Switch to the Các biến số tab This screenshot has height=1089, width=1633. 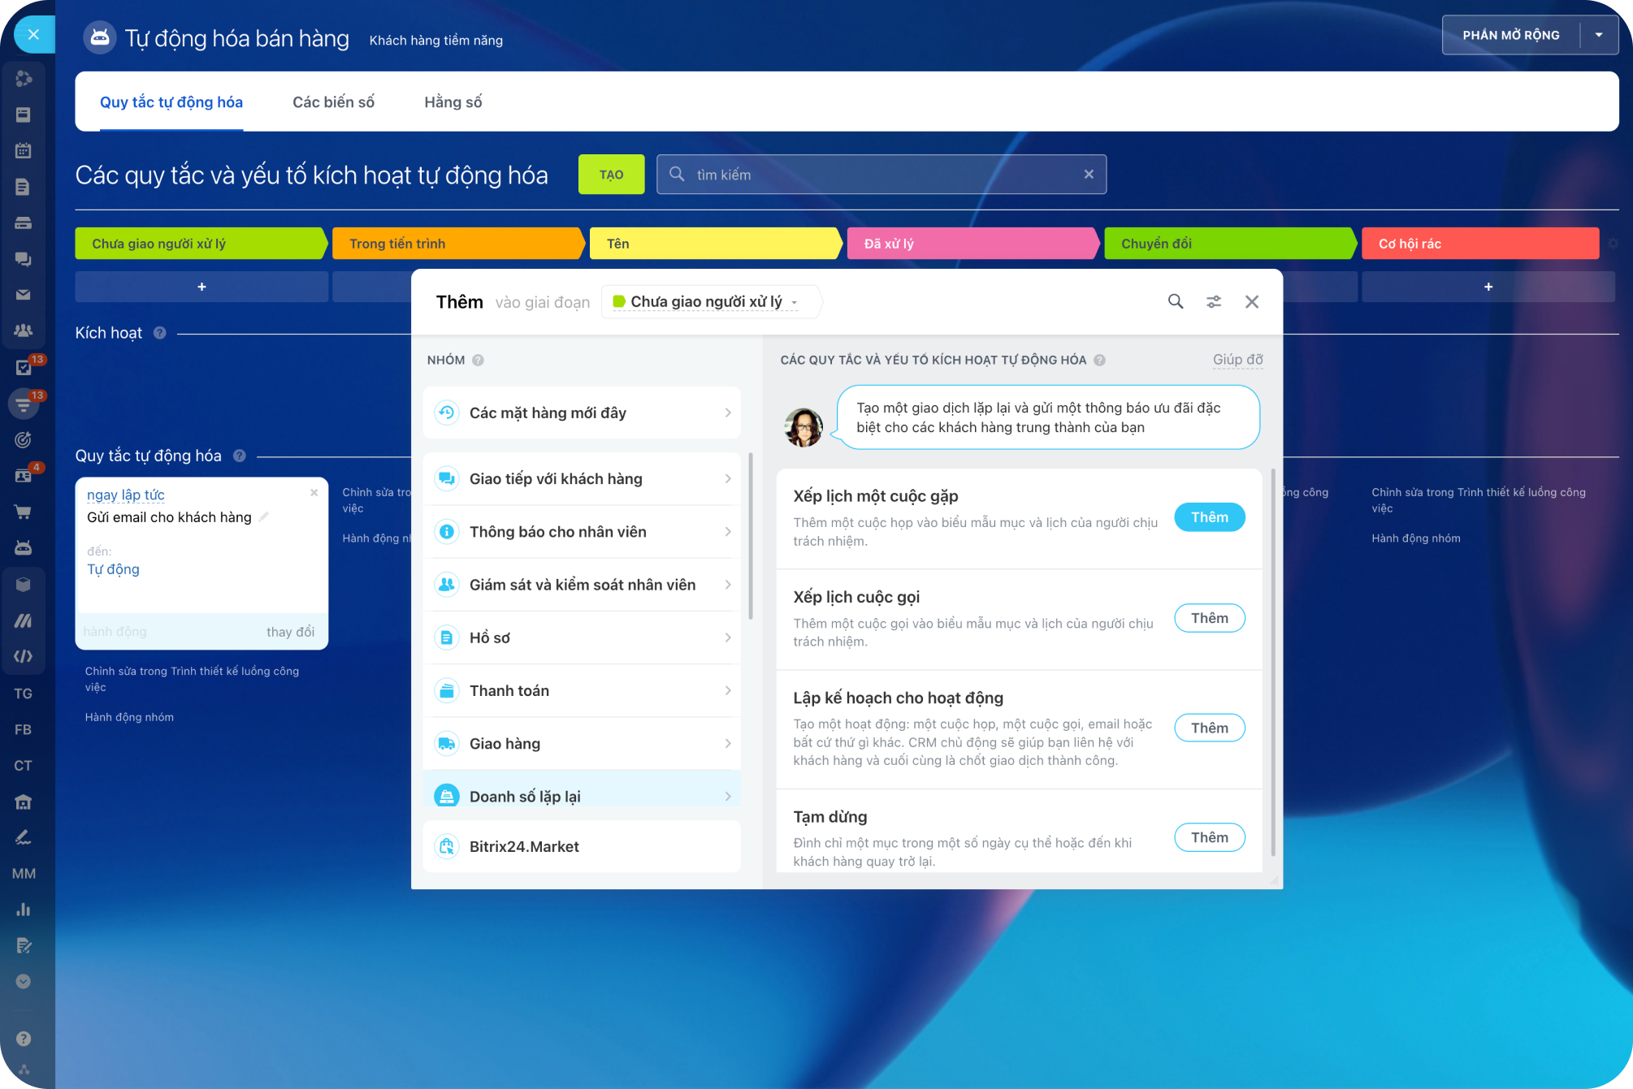tap(333, 102)
